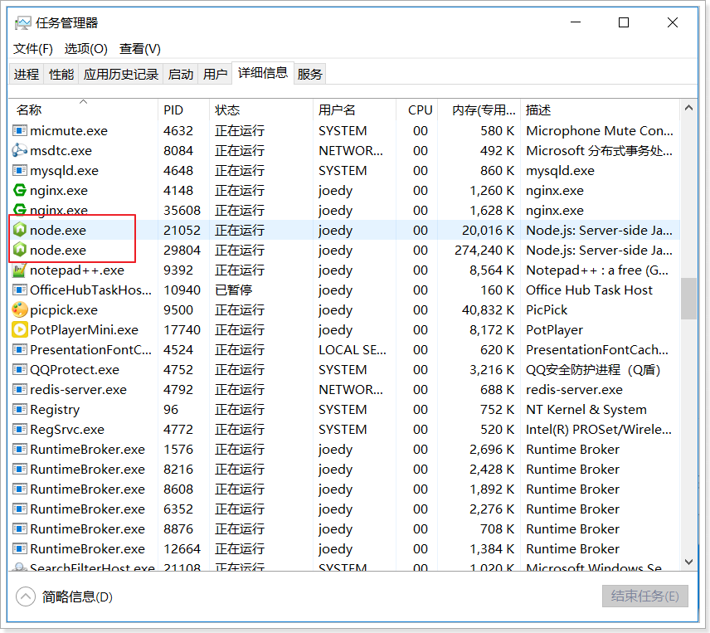Click the PID cell 4792
The width and height of the screenshot is (710, 633).
tap(178, 390)
